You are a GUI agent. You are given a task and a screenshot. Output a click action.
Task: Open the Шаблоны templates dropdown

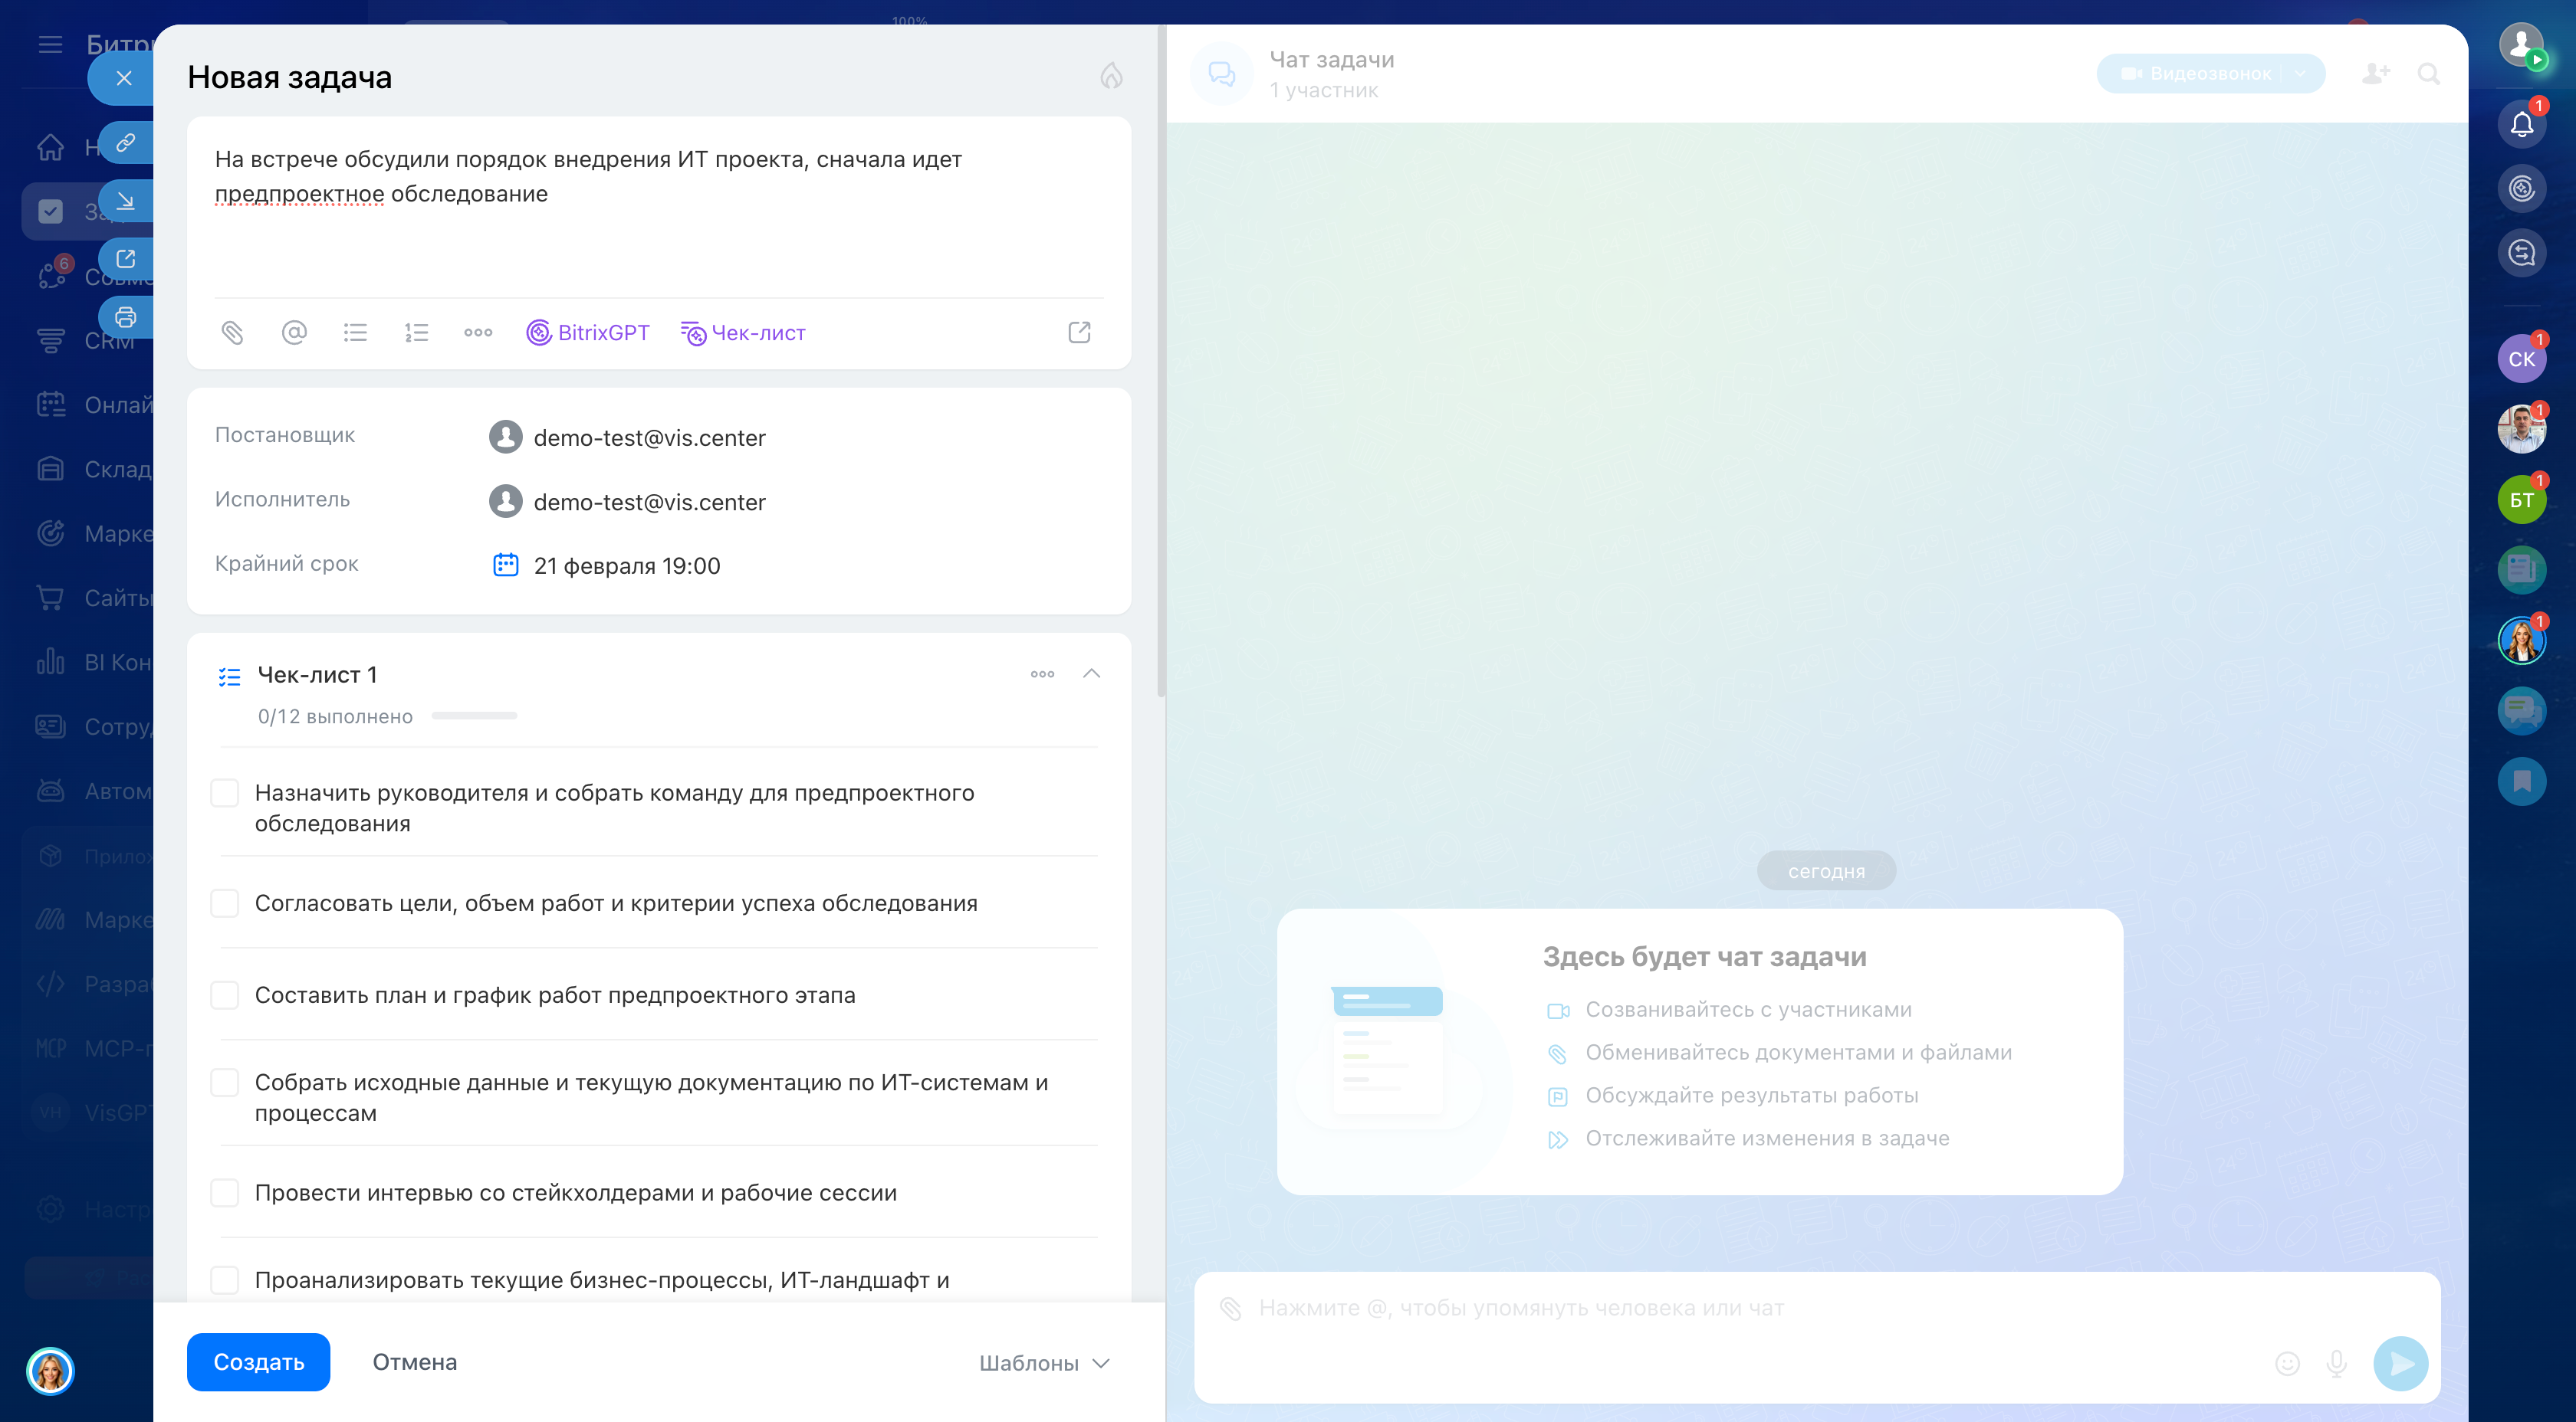tap(1044, 1363)
